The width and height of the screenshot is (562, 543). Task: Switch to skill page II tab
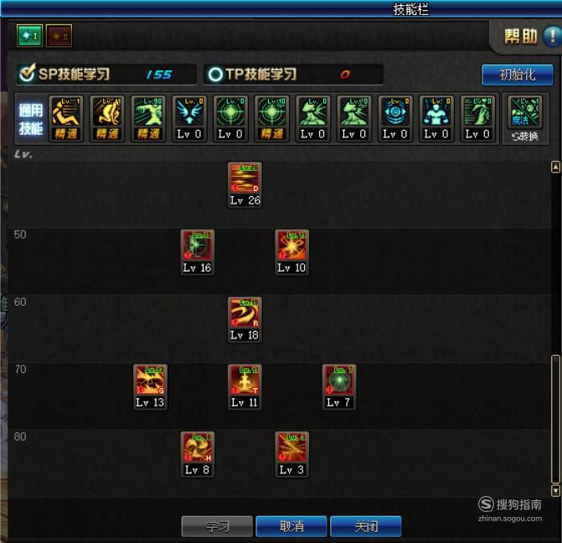[x=59, y=36]
